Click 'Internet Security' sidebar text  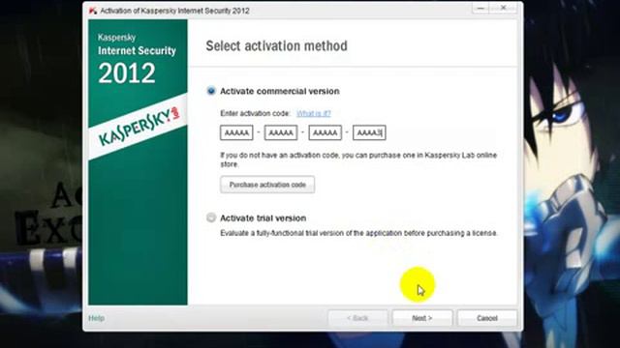click(137, 50)
